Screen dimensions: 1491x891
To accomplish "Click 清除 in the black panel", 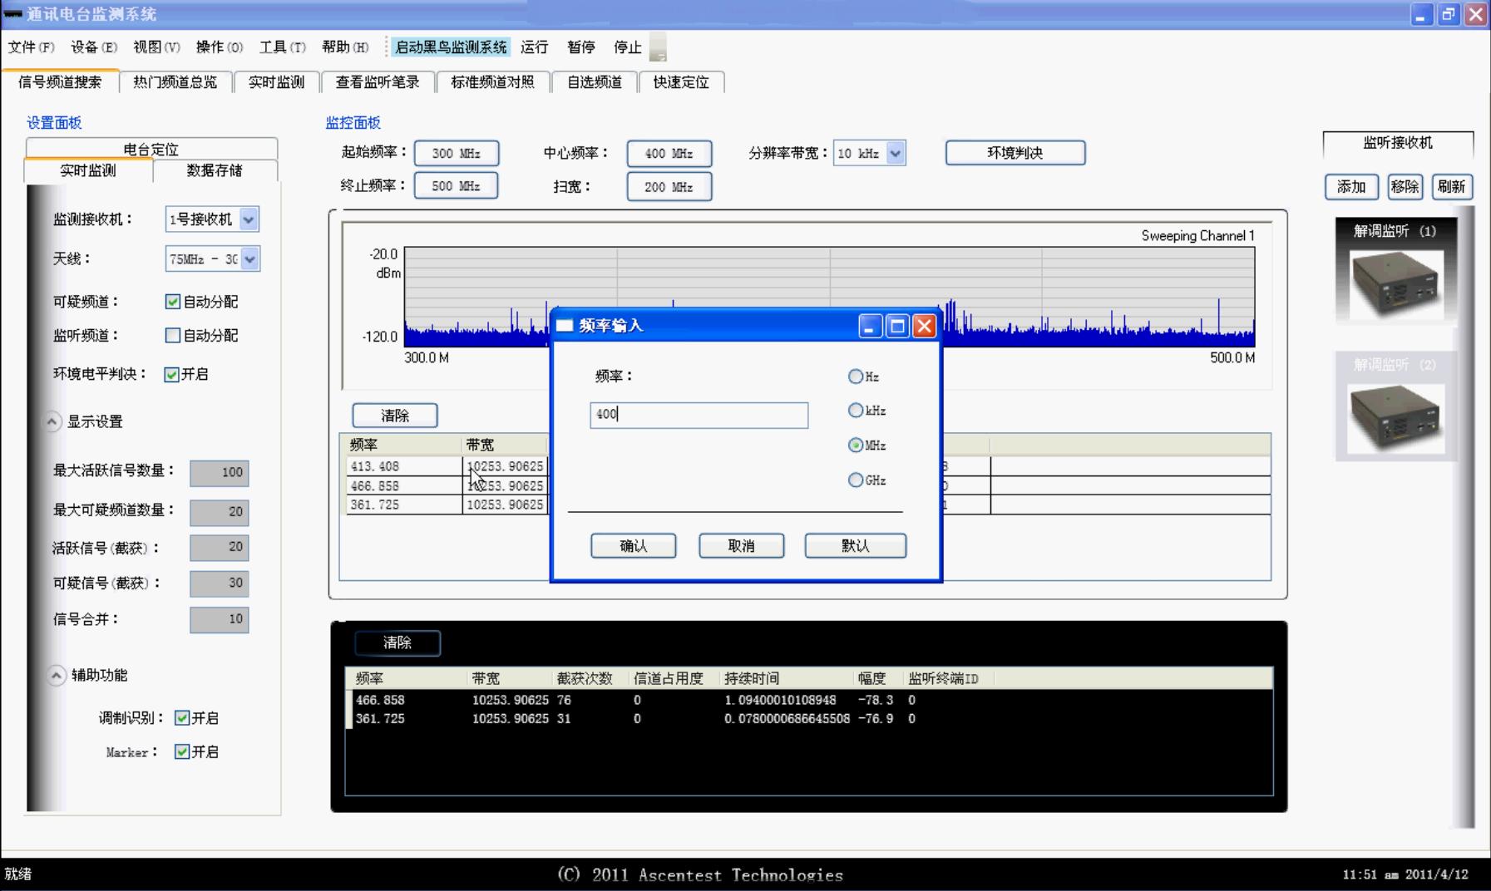I will [397, 642].
